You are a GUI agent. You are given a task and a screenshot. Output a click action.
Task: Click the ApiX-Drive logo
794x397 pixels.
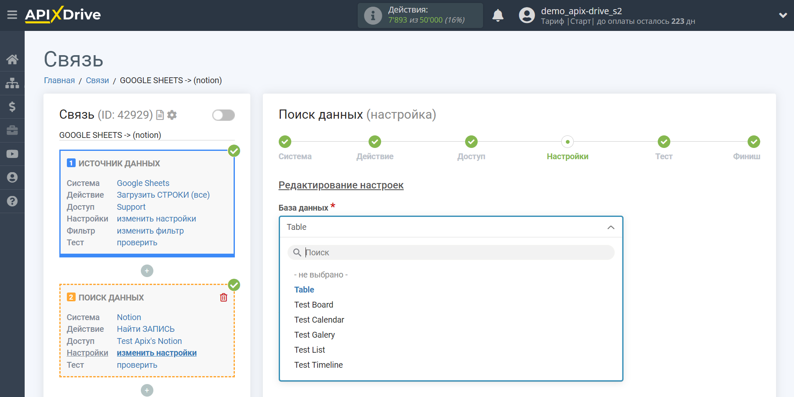[63, 15]
